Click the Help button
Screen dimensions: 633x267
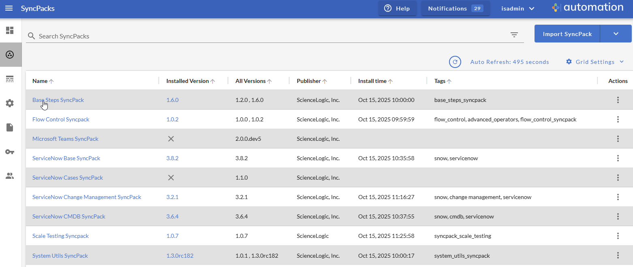click(x=397, y=8)
